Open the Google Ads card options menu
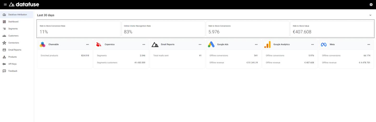 256,44
